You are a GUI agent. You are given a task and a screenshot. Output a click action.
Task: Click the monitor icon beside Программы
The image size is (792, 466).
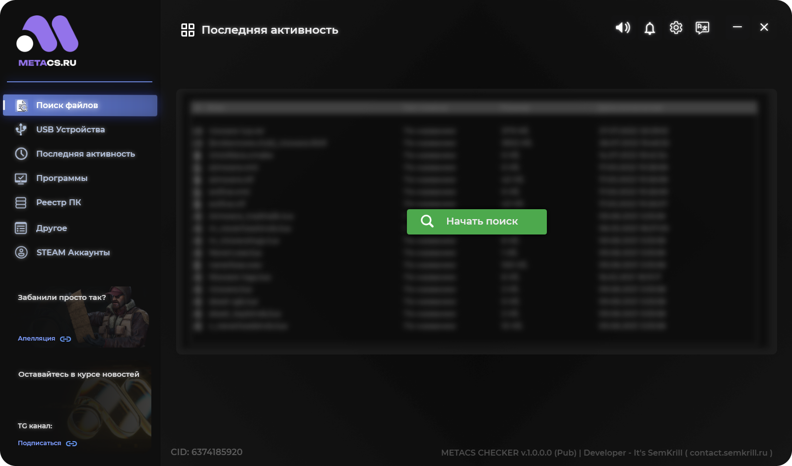(x=21, y=178)
